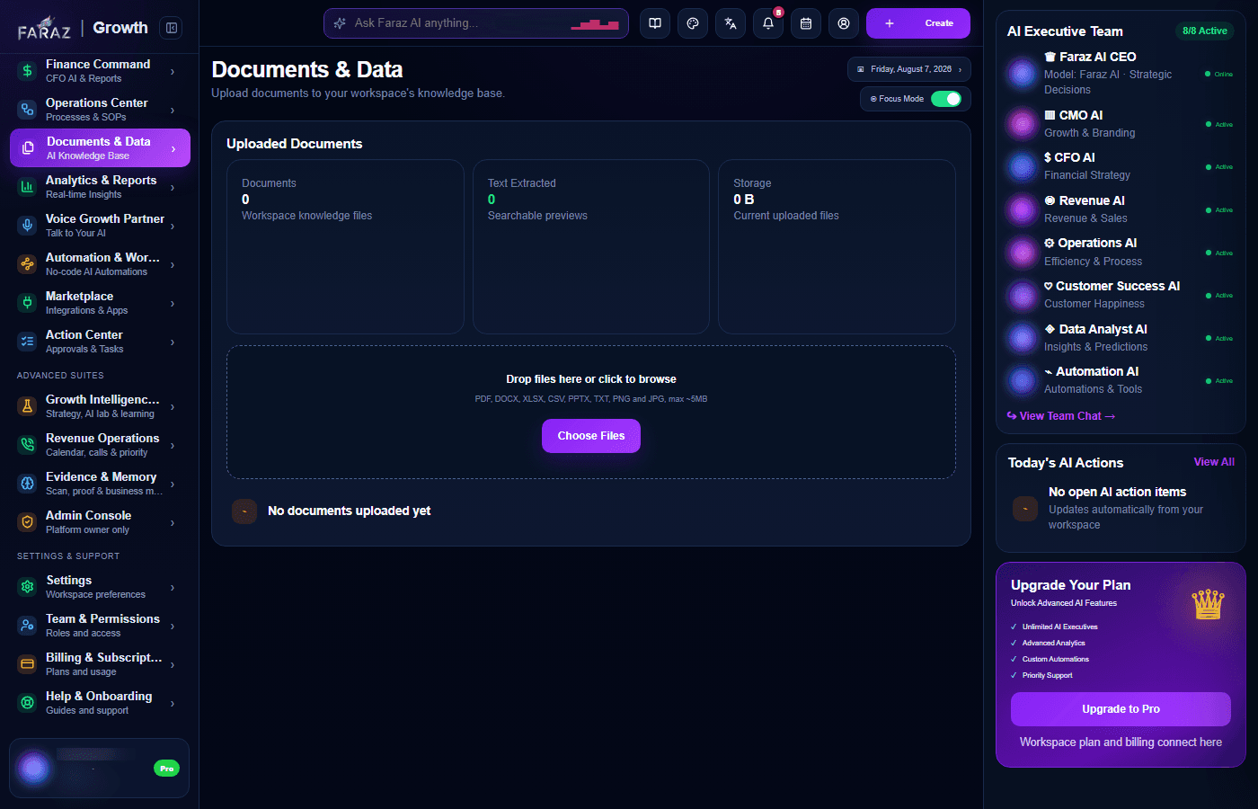Expand Admin Console chevron
The height and width of the screenshot is (809, 1258).
(173, 522)
